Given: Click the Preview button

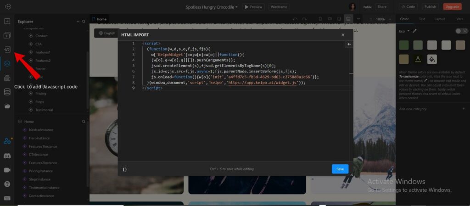Looking at the screenshot, I should pos(253,6).
